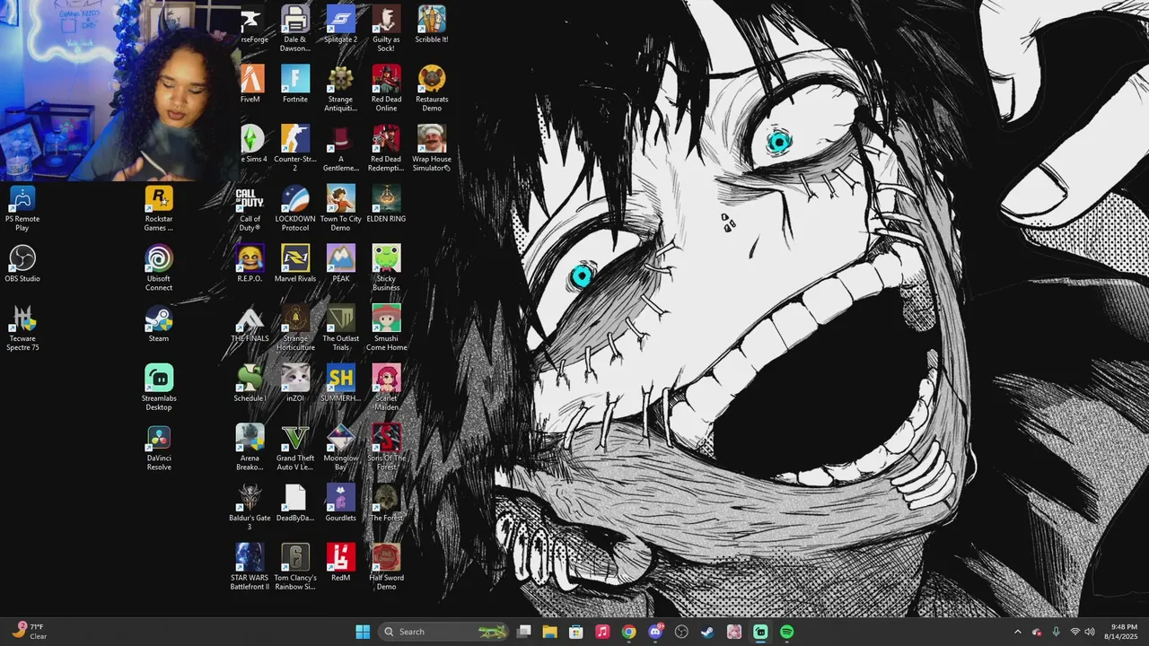
Task: Open the FiveM desktop shortcut
Action: pyautogui.click(x=251, y=83)
